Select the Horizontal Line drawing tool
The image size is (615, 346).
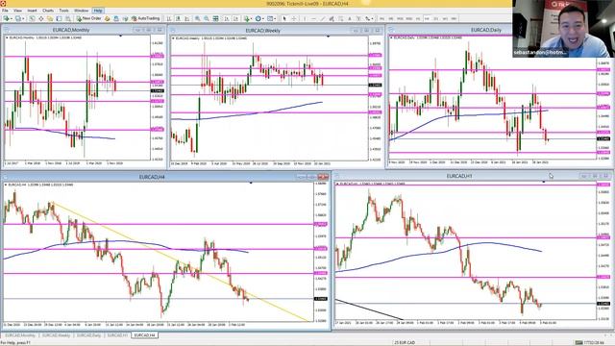313,18
